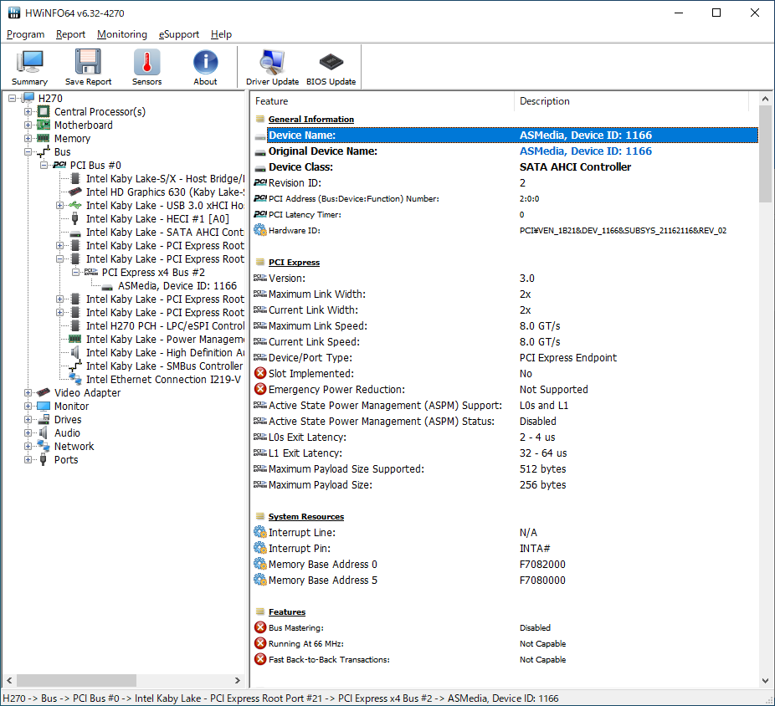Open the ASMedia link in Device Name row

[x=586, y=135]
